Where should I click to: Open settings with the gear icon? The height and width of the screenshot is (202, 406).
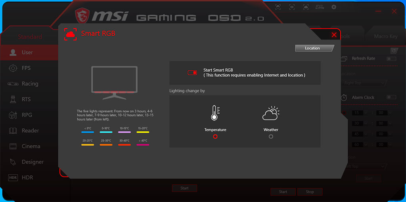(334, 7)
